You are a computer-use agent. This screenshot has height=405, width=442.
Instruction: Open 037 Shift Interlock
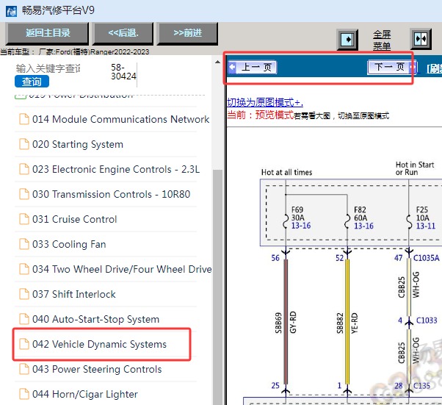coord(74,294)
